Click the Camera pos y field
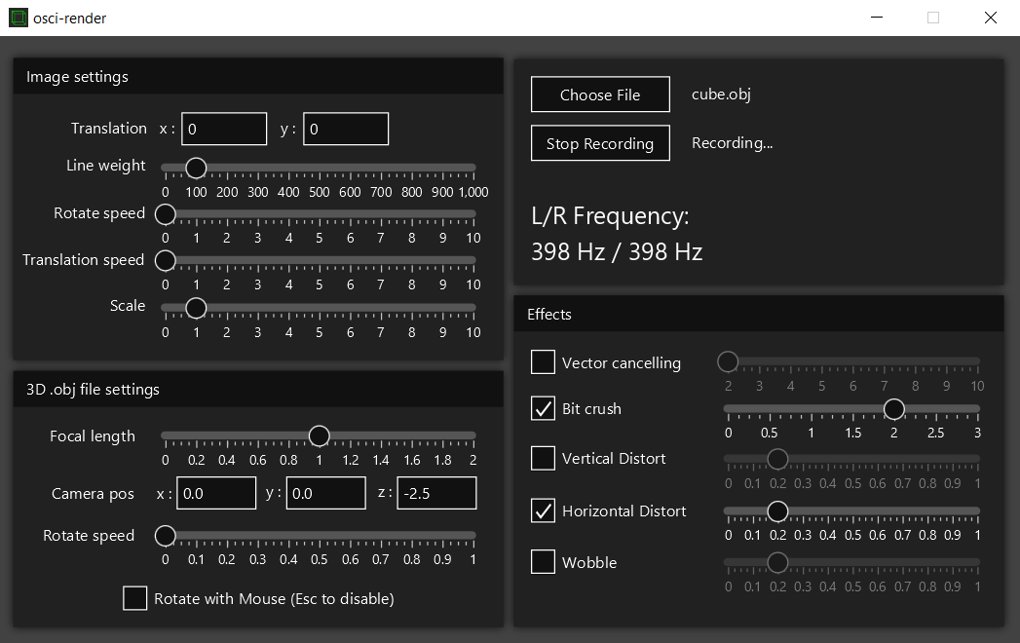 click(x=326, y=493)
